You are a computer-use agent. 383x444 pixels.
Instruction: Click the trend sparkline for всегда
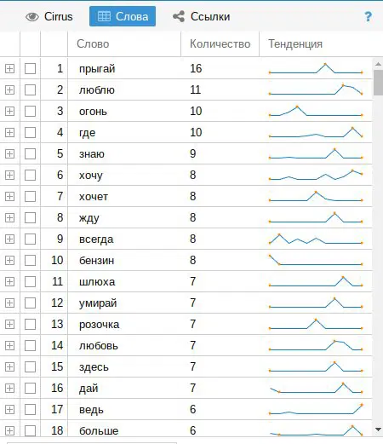click(x=316, y=239)
